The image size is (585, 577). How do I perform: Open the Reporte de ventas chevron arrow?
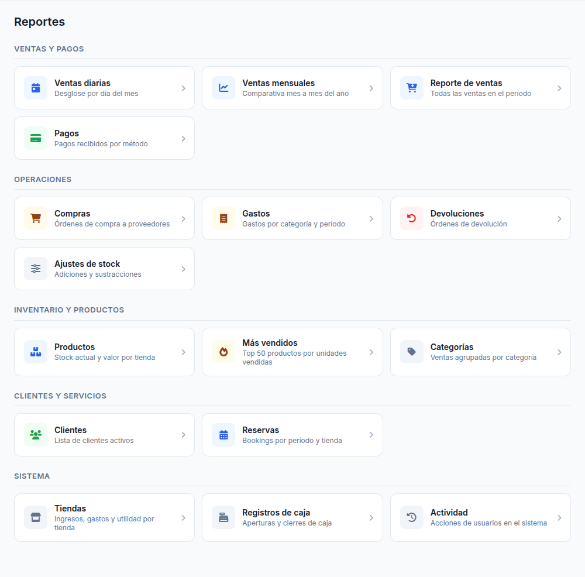click(x=559, y=88)
